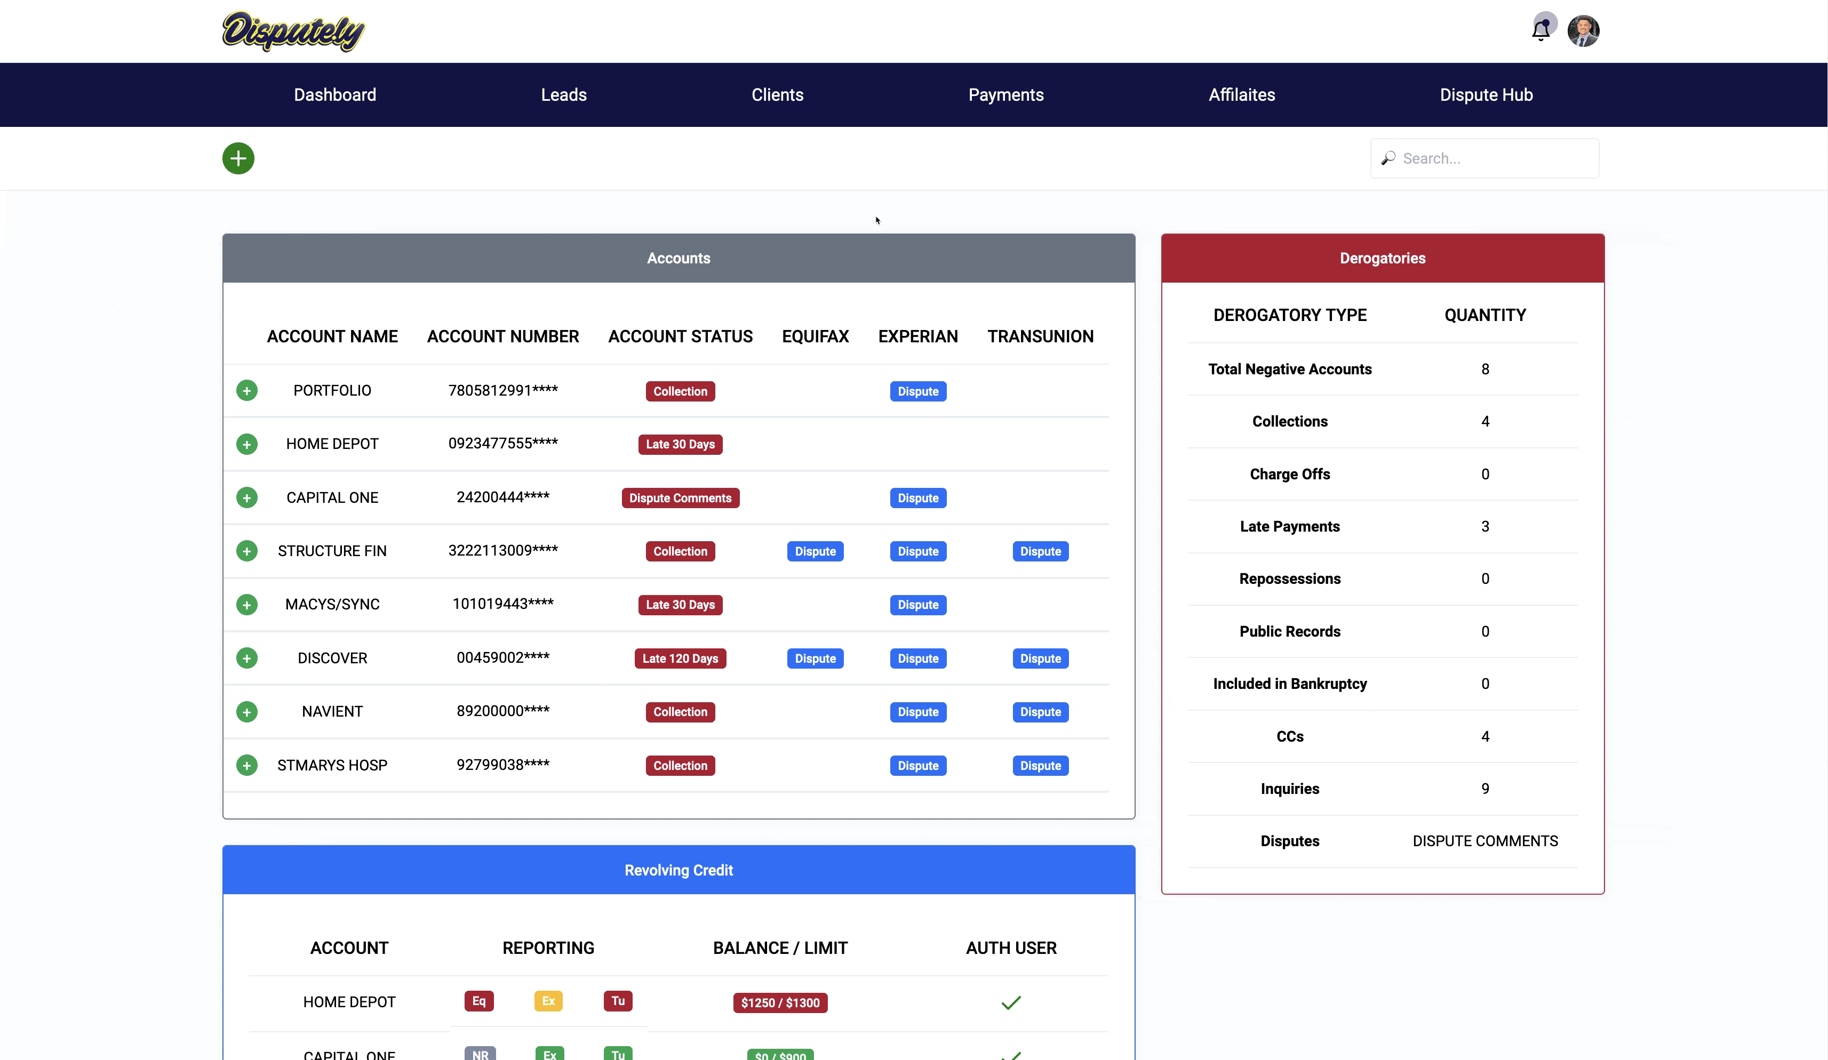Click TransUnion Dispute for STMARYS HOSP
This screenshot has height=1060, width=1828.
(x=1040, y=766)
